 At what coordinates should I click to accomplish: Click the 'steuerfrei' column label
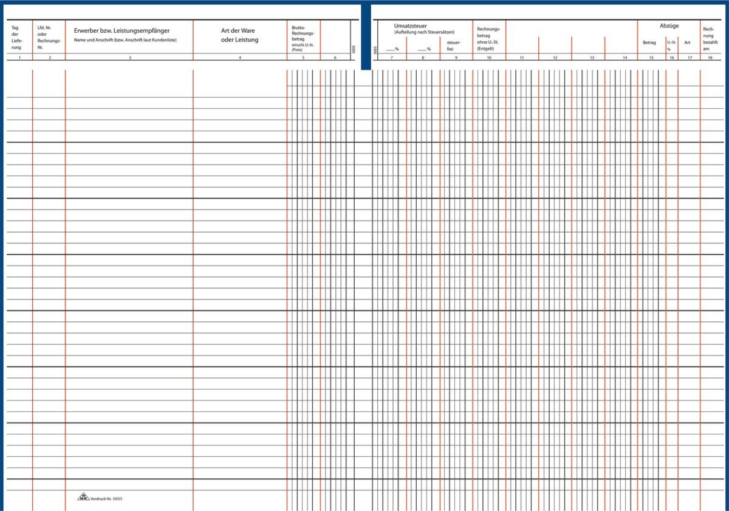[453, 45]
